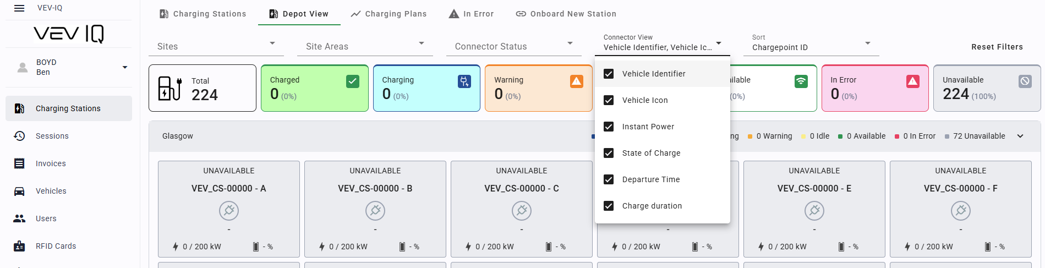Viewport: 1045px width, 268px height.
Task: Uncheck the Vehicle Identifier checkbox
Action: (609, 74)
